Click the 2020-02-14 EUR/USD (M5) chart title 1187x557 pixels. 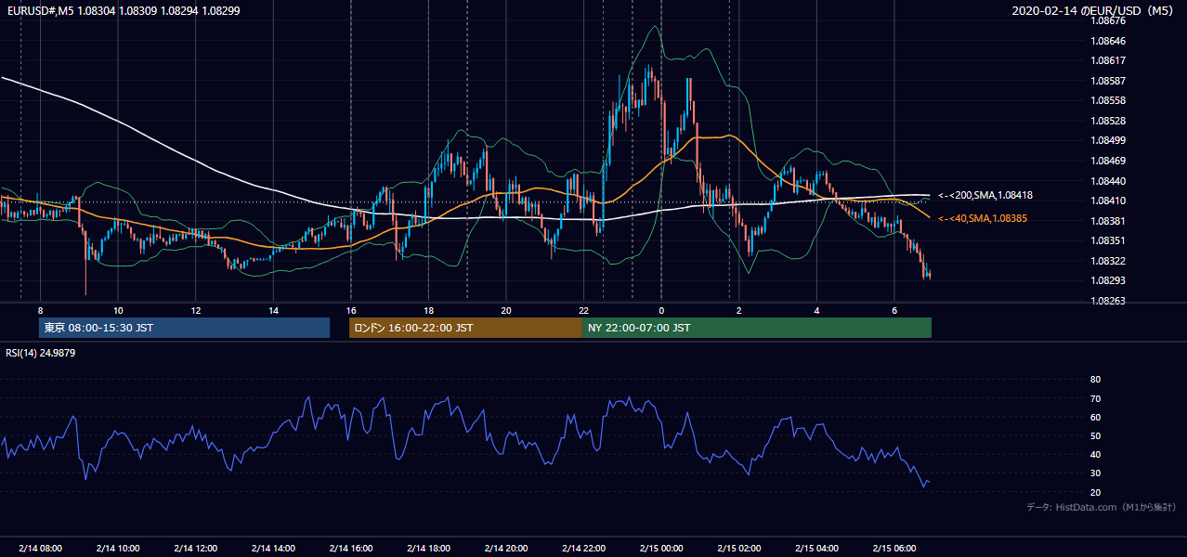[1094, 10]
